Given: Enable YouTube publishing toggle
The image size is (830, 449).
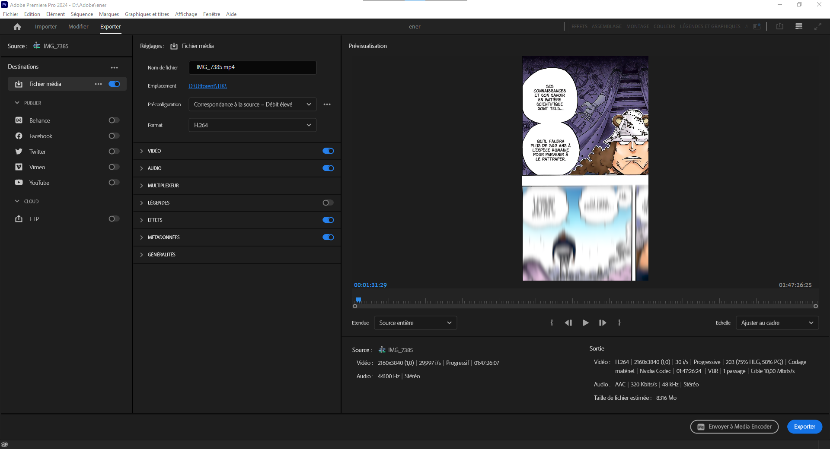Looking at the screenshot, I should pyautogui.click(x=114, y=183).
